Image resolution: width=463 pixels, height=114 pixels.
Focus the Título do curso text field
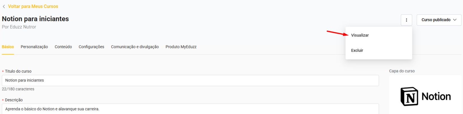tap(190, 81)
